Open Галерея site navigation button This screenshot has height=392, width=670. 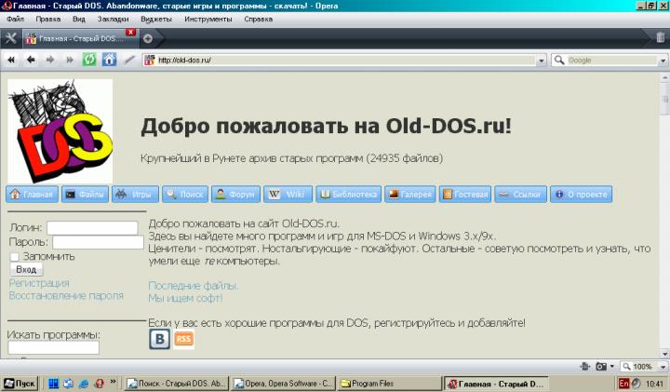409,194
